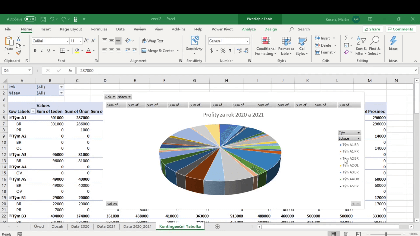Click the Accounting Number Format dollar icon
This screenshot has width=420, height=236.
[212, 51]
